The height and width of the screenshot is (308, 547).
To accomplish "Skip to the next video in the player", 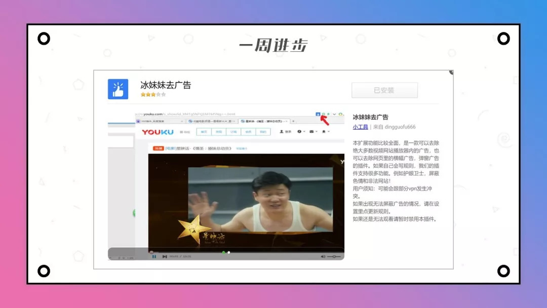I will [x=165, y=256].
